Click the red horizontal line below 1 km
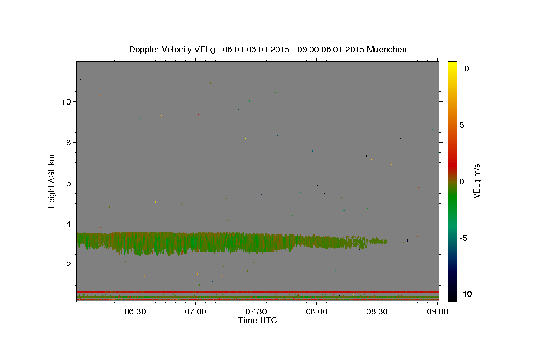The image size is (543, 362). point(257,292)
